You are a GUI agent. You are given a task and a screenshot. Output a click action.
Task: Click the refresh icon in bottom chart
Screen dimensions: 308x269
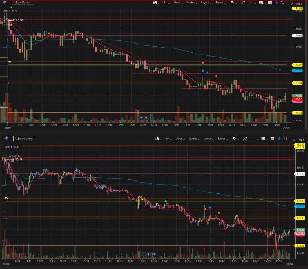tap(285, 139)
